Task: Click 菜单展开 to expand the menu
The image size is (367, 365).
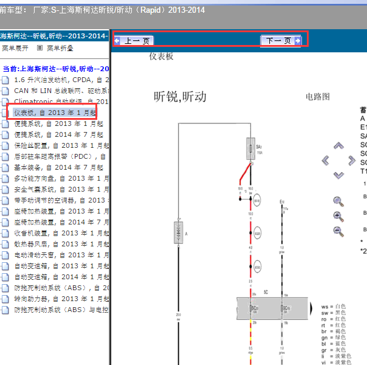Action: click(15, 48)
